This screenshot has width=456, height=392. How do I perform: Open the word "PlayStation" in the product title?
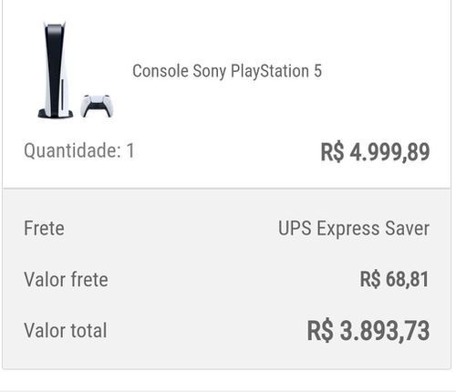270,71
